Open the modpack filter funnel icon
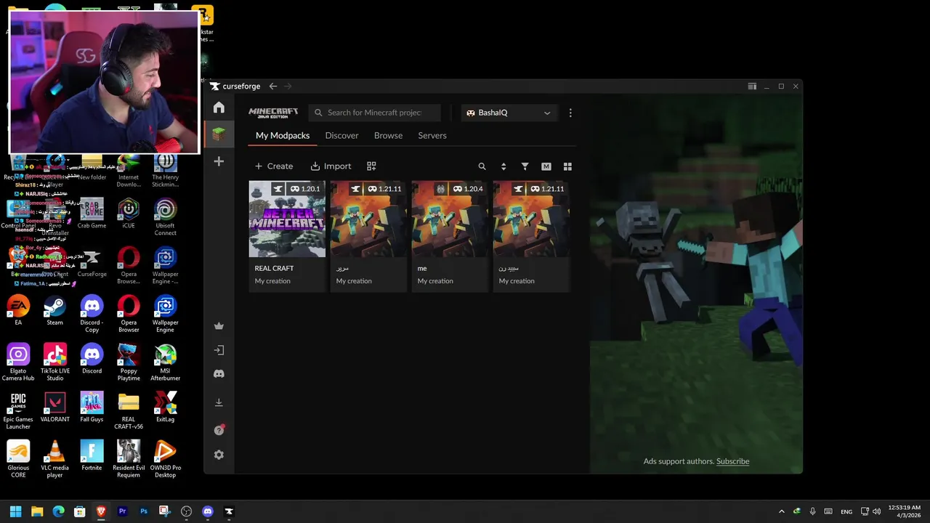This screenshot has width=930, height=523. (x=525, y=166)
